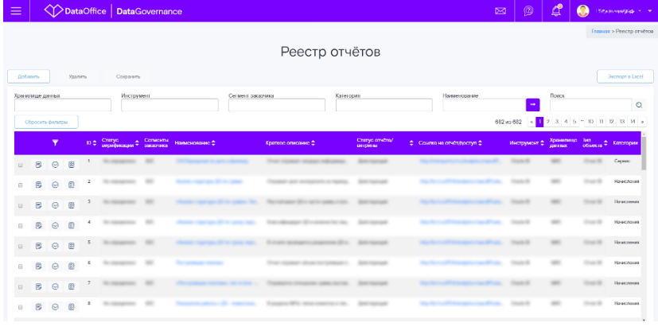Click the Добавить button
Image resolution: width=658 pixels, height=327 pixels.
tap(29, 77)
